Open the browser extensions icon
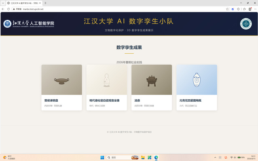This screenshot has width=258, height=161. [238, 9]
